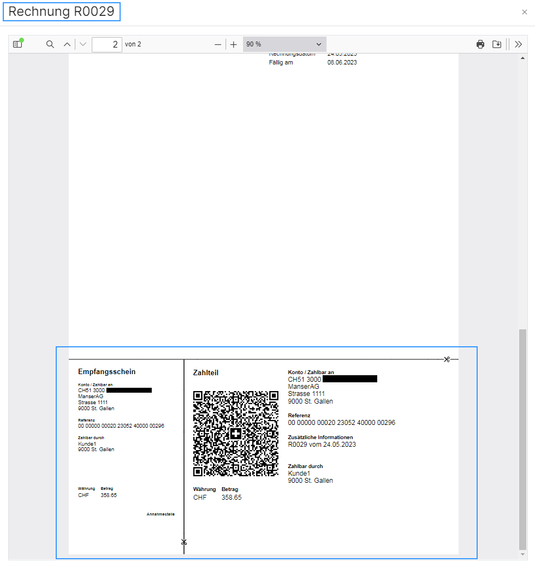Click the 'Fällig am' label
Image resolution: width=535 pixels, height=568 pixels.
coord(281,62)
